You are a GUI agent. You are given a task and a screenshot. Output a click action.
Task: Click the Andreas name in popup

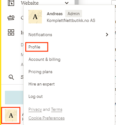pyautogui.click(x=55, y=14)
